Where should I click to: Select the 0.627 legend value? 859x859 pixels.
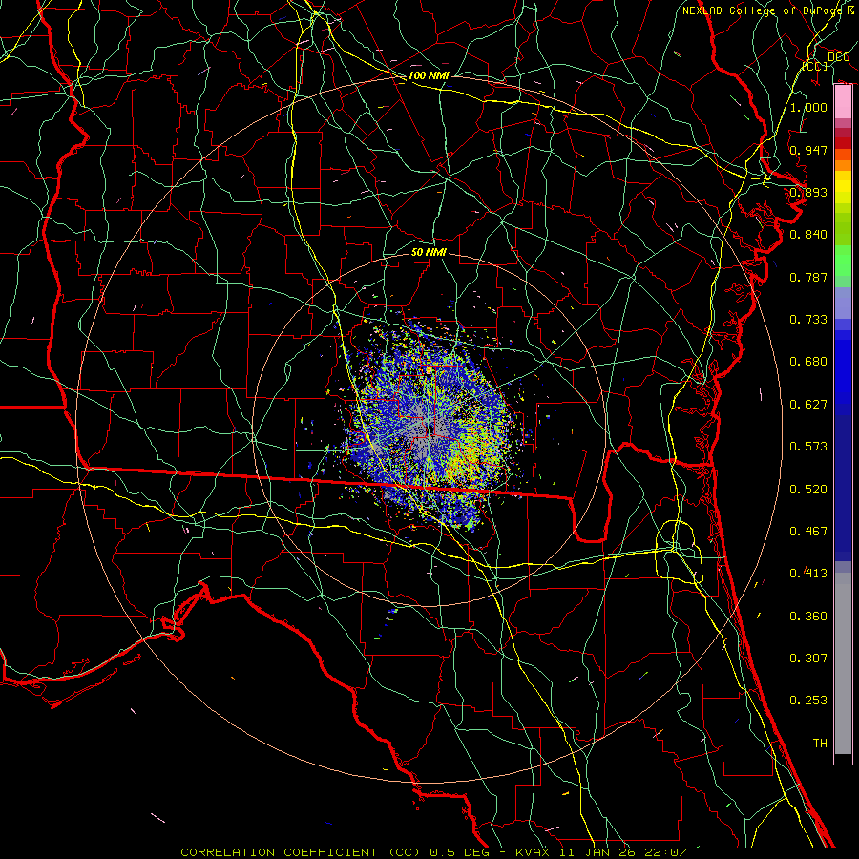point(808,405)
